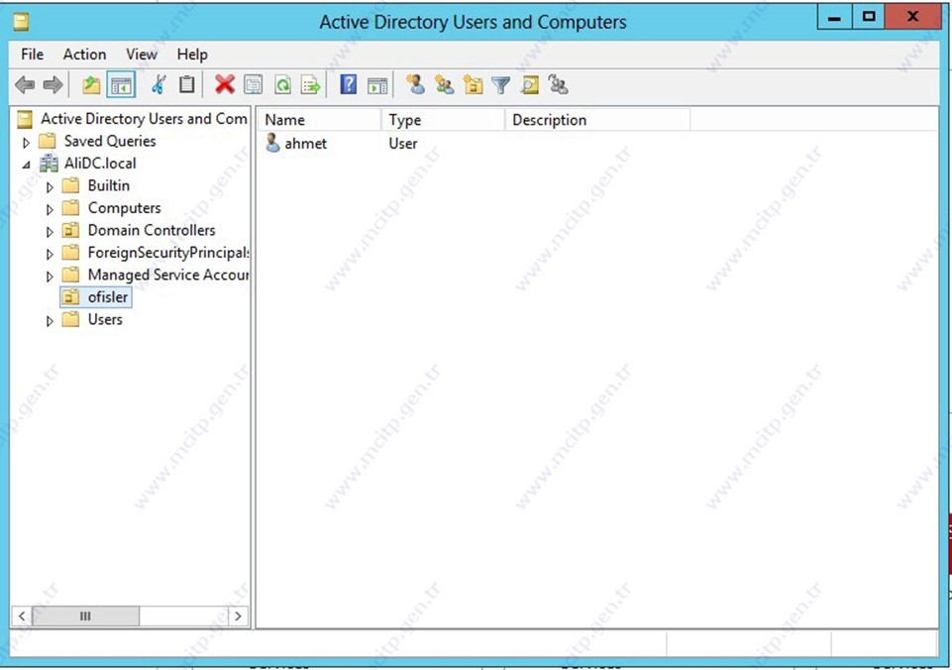Viewport: 952px width, 670px height.
Task: Expand the ForeignSecurityPrincipals node
Action: click(x=50, y=254)
